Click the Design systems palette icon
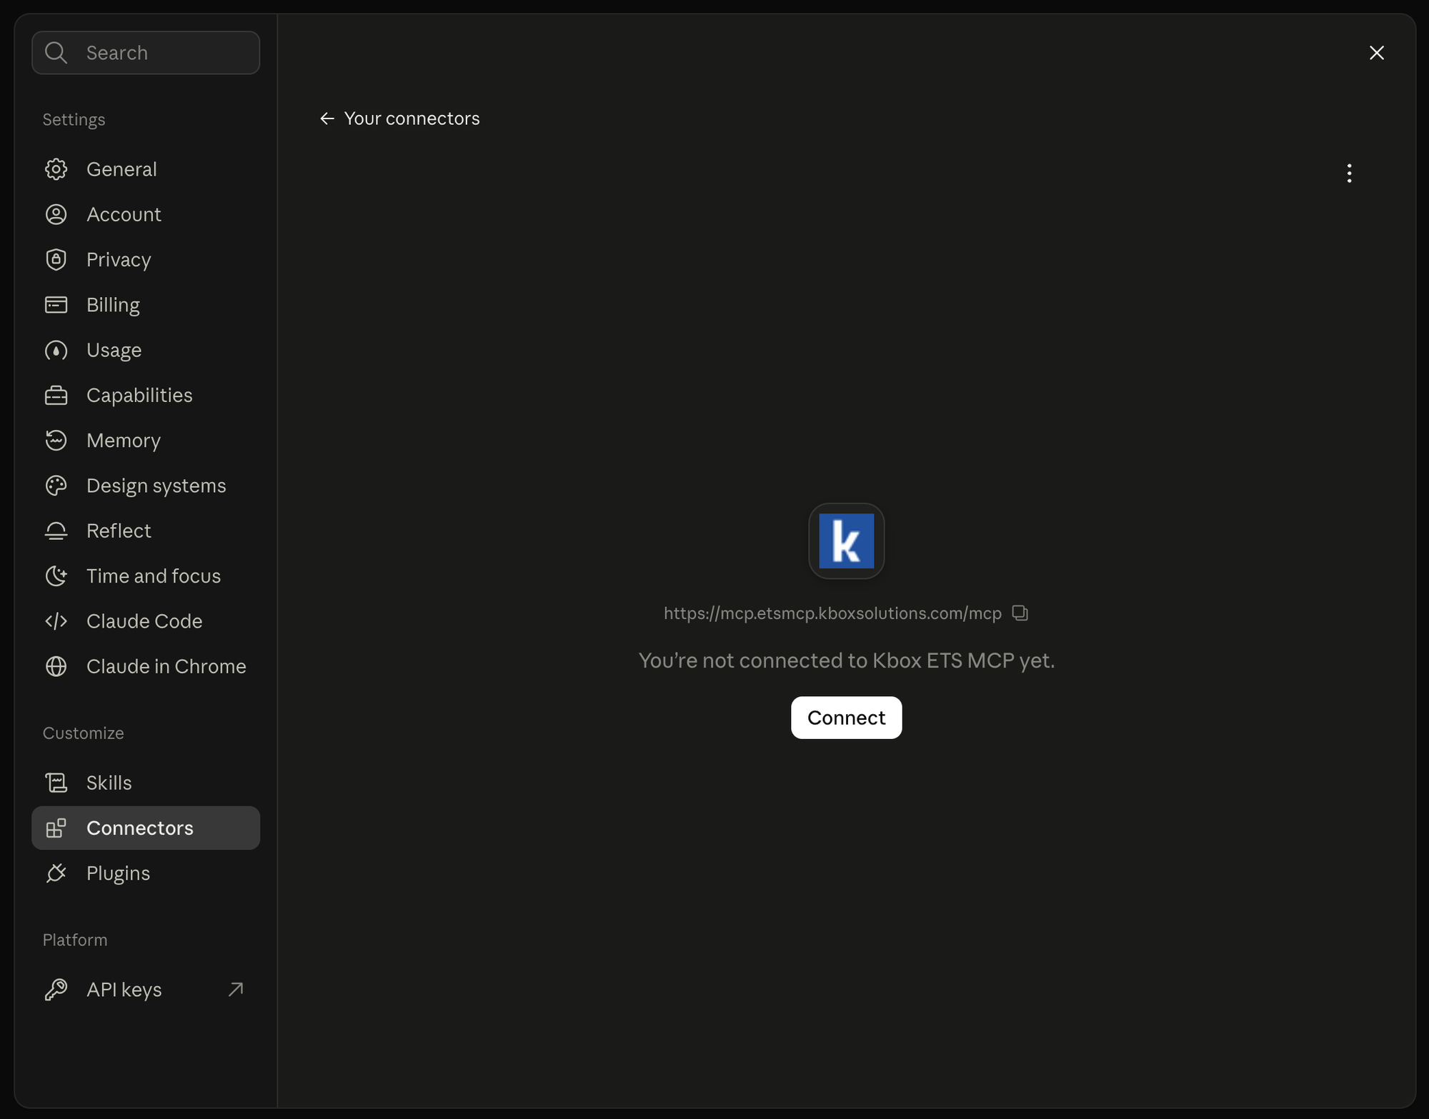This screenshot has width=1429, height=1119. pyautogui.click(x=56, y=486)
